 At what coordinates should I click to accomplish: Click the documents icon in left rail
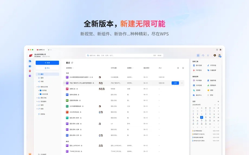pyautogui.click(x=30, y=61)
